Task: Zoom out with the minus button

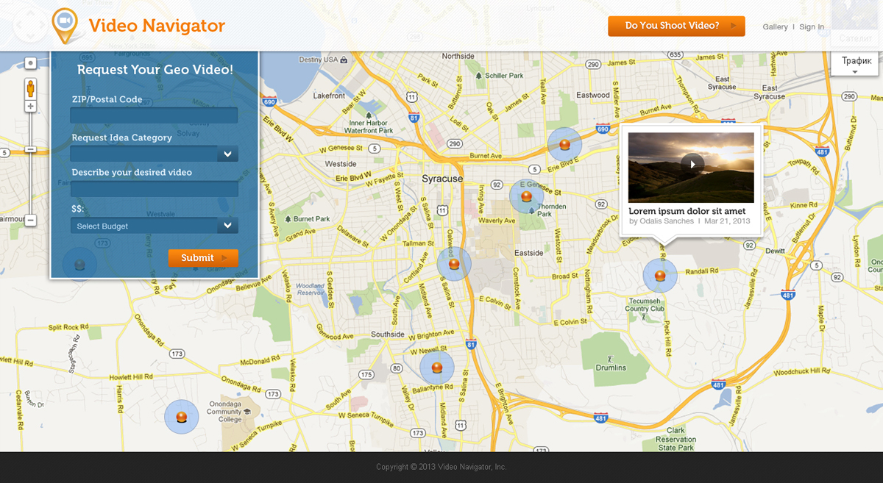Action: pos(30,221)
